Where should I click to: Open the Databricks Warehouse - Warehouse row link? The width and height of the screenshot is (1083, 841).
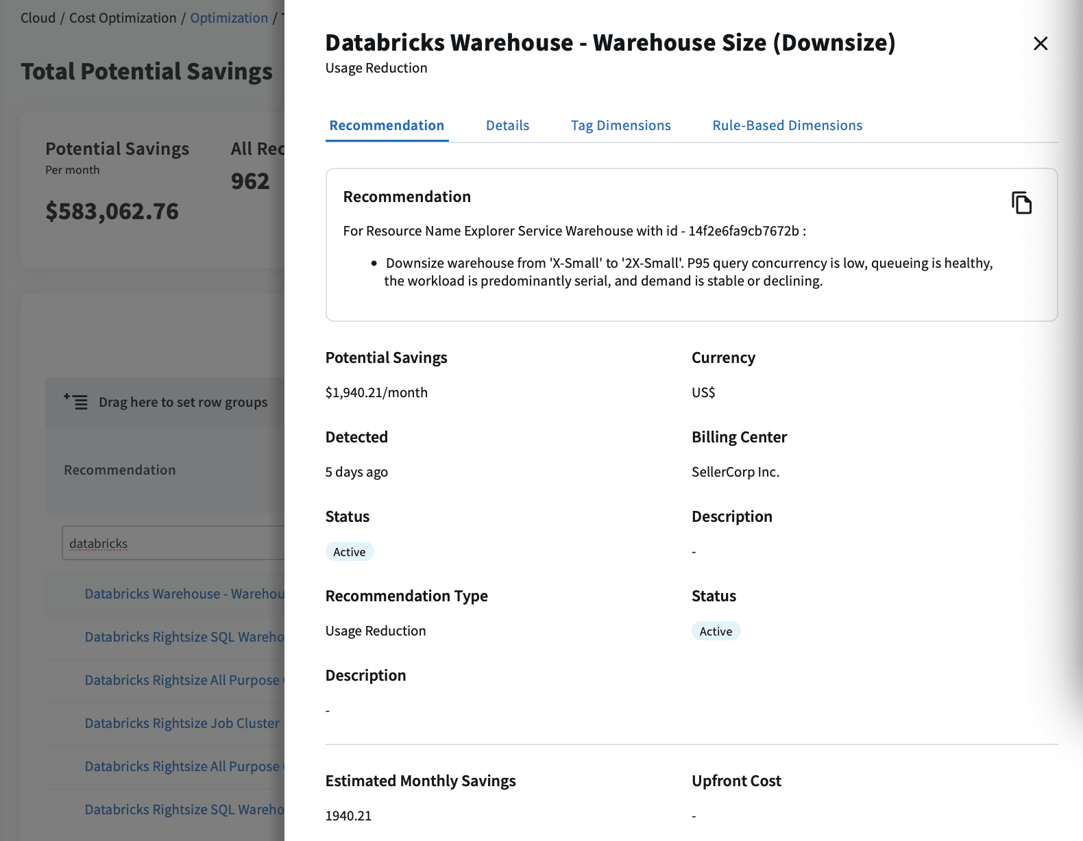pos(184,594)
